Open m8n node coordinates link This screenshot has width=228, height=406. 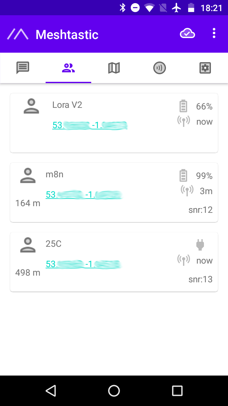point(84,195)
